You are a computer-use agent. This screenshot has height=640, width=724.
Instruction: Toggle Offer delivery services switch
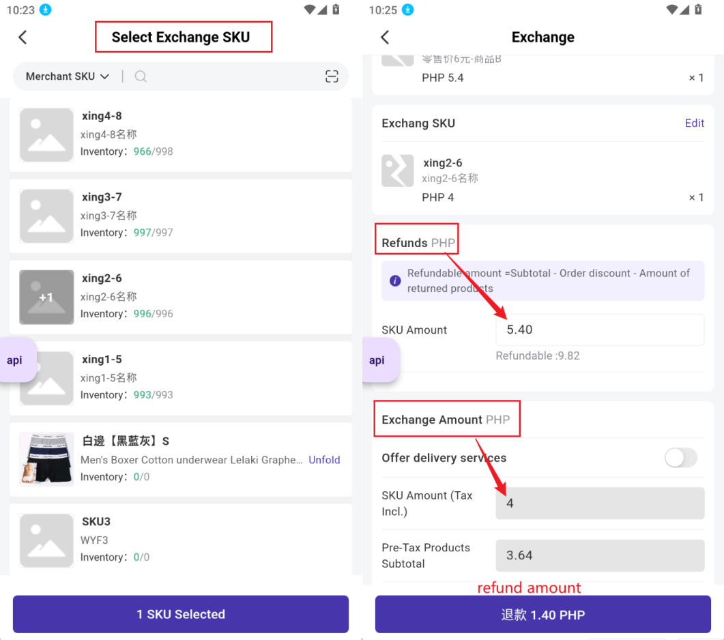(x=680, y=458)
